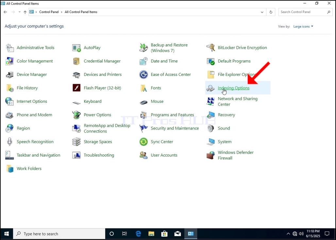The image size is (336, 240).
Task: Focus the Search Control Panel field
Action: (x=305, y=12)
